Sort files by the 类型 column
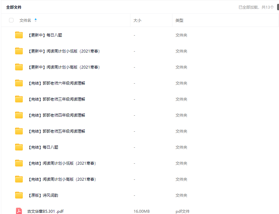This screenshot has height=214, width=279. 179,21
